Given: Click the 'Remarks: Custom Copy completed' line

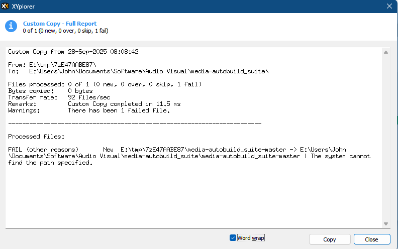Looking at the screenshot, I should 94,104.
